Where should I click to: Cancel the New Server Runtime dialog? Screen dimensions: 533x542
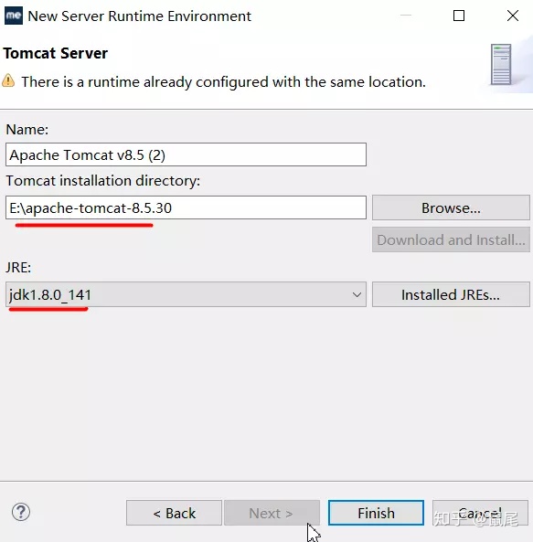tap(480, 513)
